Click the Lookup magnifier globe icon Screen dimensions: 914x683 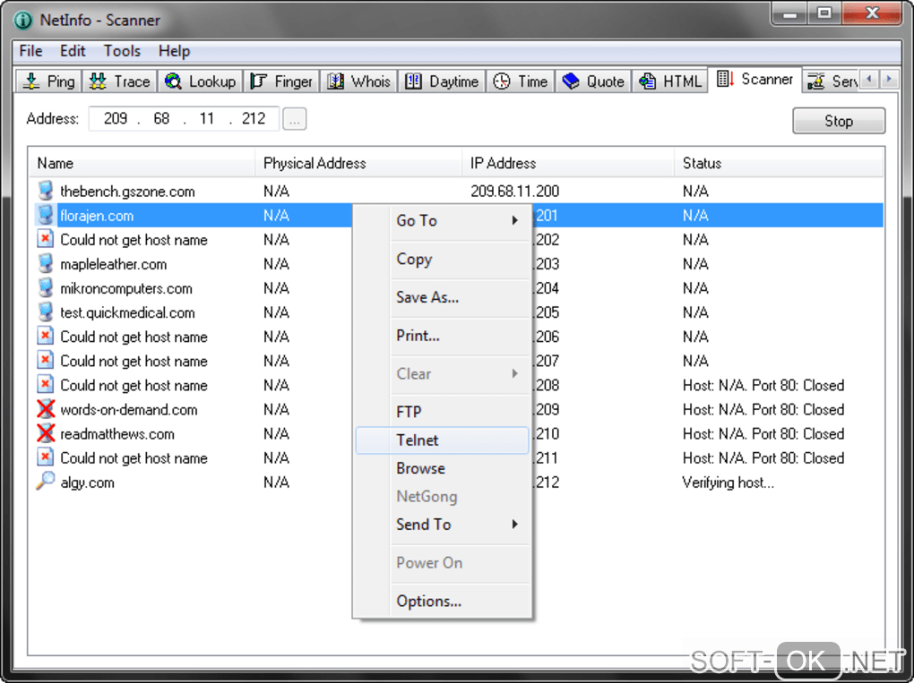pyautogui.click(x=173, y=81)
